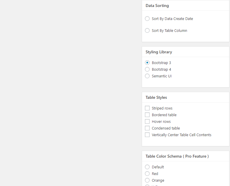Image resolution: width=230 pixels, height=186 pixels.
Task: Select the Bootstrap 3 radio button
Action: 147,63
